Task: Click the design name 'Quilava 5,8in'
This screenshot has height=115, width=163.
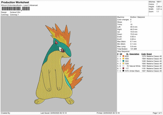Action: 15,12
